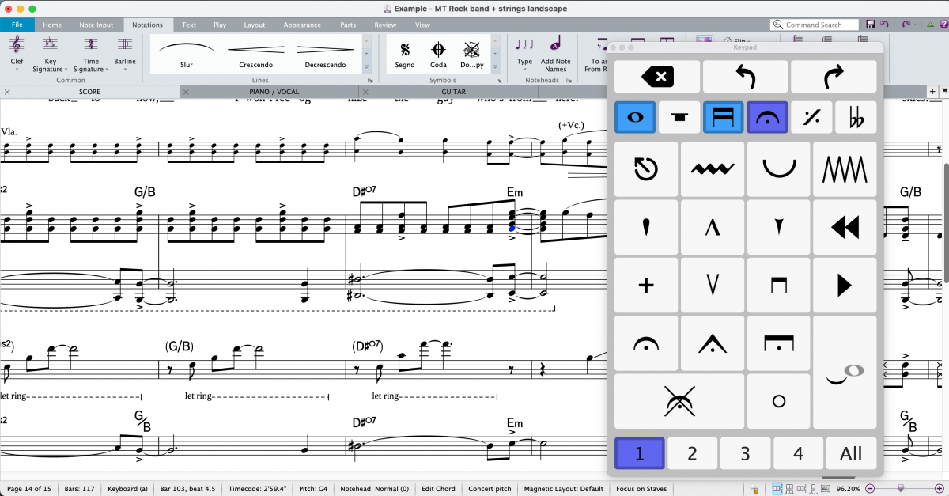The height and width of the screenshot is (496, 949).
Task: Expand the Key Signature dropdown
Action: tap(50, 55)
